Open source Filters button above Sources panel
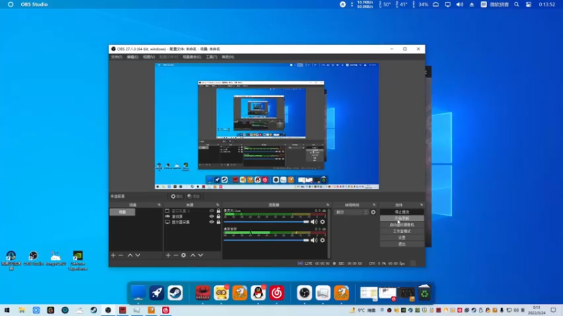The image size is (563, 316). (x=194, y=197)
